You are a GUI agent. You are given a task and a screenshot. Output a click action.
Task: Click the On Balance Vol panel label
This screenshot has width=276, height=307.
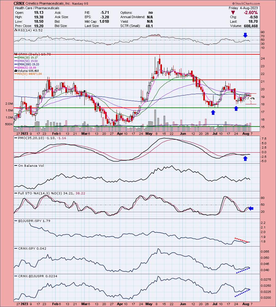pos(29,166)
